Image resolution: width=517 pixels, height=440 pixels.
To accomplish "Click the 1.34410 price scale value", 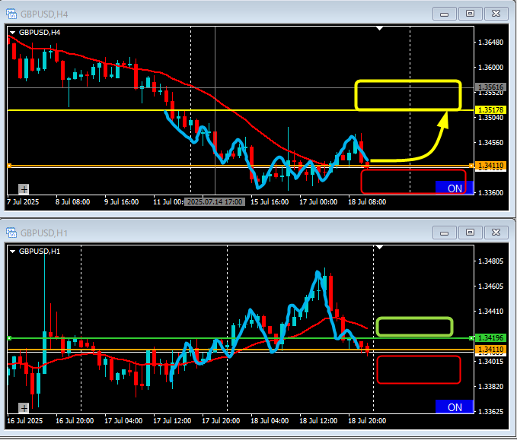I will click(490, 312).
